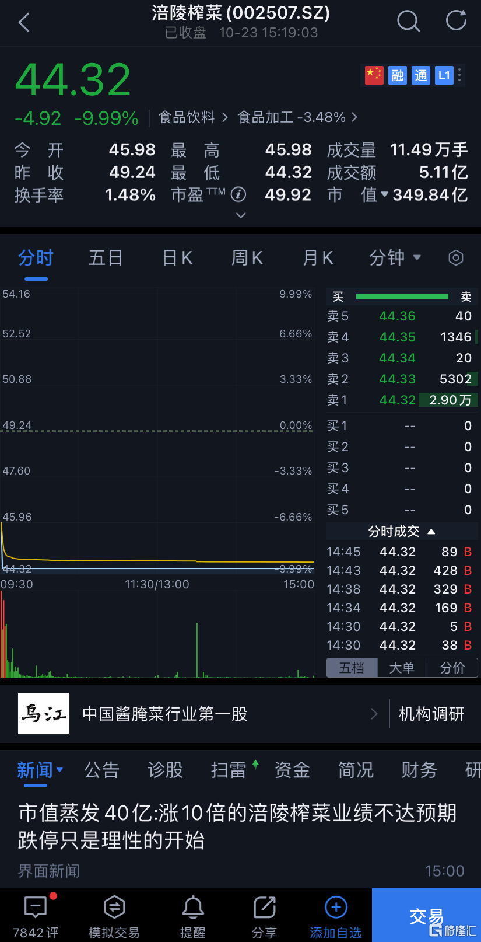Read the 市值蒸发40亿 news article
The image size is (481, 942).
pos(237,826)
